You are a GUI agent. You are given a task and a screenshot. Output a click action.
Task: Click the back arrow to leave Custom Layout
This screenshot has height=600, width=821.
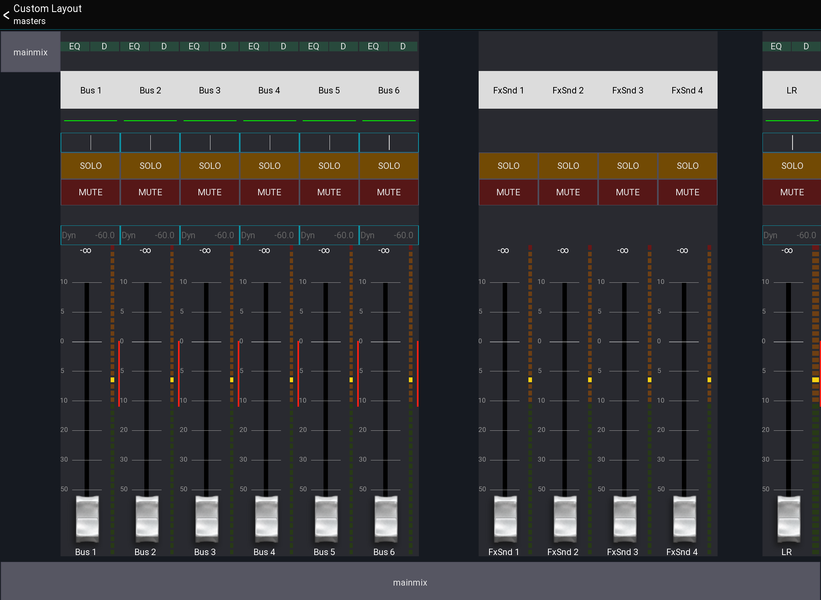(x=6, y=15)
